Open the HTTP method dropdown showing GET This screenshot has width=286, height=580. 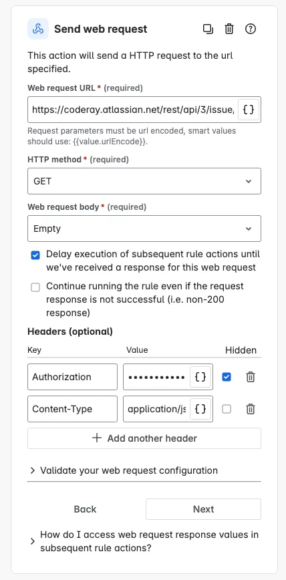click(144, 181)
